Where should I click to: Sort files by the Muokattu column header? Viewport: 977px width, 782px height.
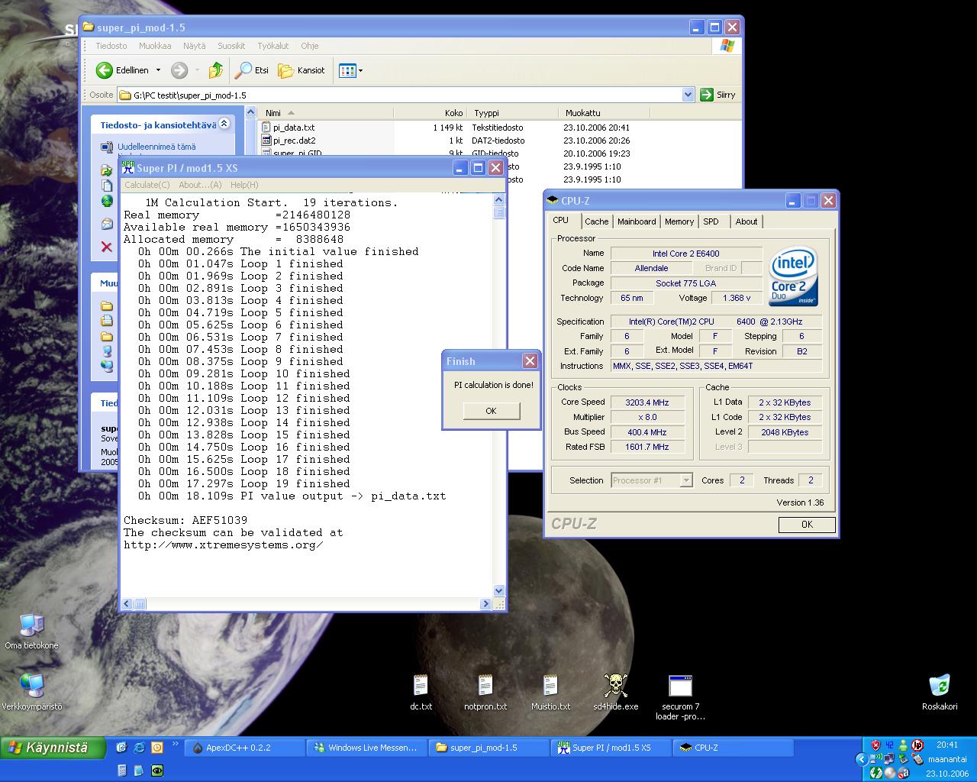click(x=605, y=113)
